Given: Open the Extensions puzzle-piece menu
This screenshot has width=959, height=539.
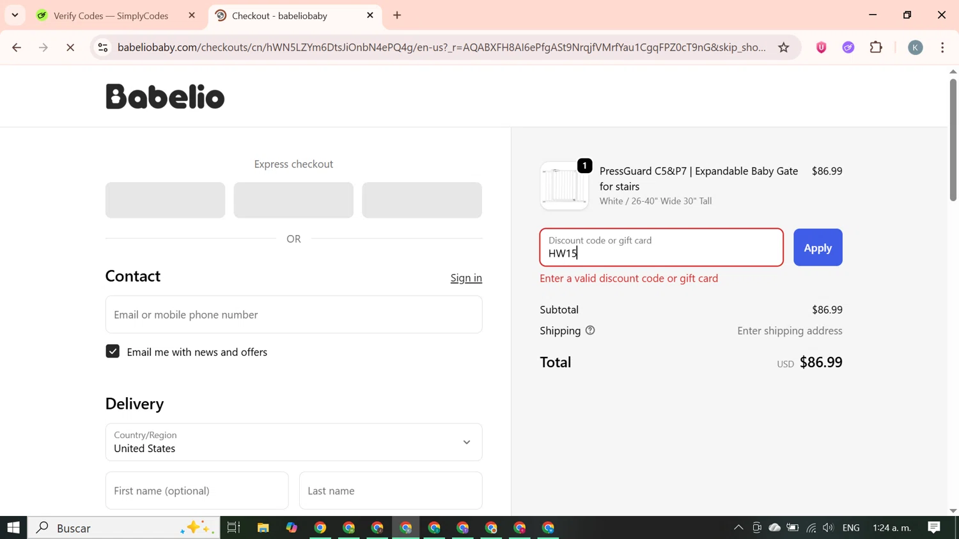Looking at the screenshot, I should click(x=877, y=47).
